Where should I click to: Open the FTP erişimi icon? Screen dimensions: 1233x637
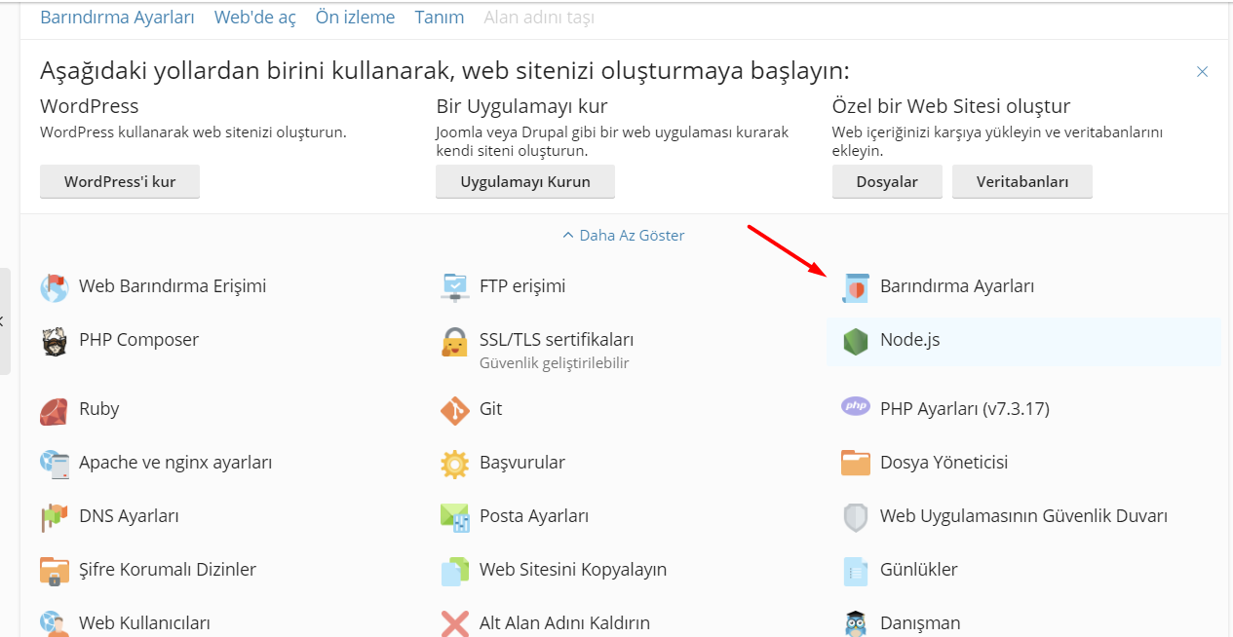click(x=455, y=287)
